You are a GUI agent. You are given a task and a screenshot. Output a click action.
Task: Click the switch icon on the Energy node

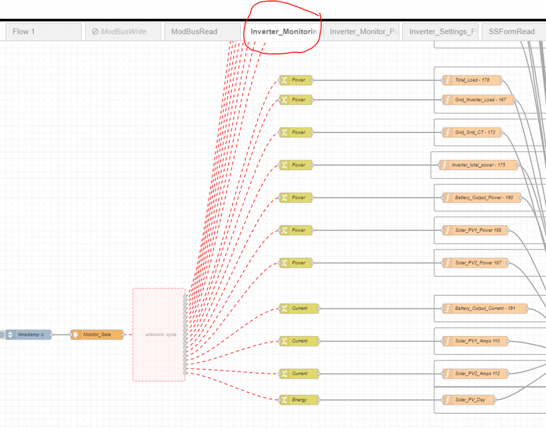284,400
